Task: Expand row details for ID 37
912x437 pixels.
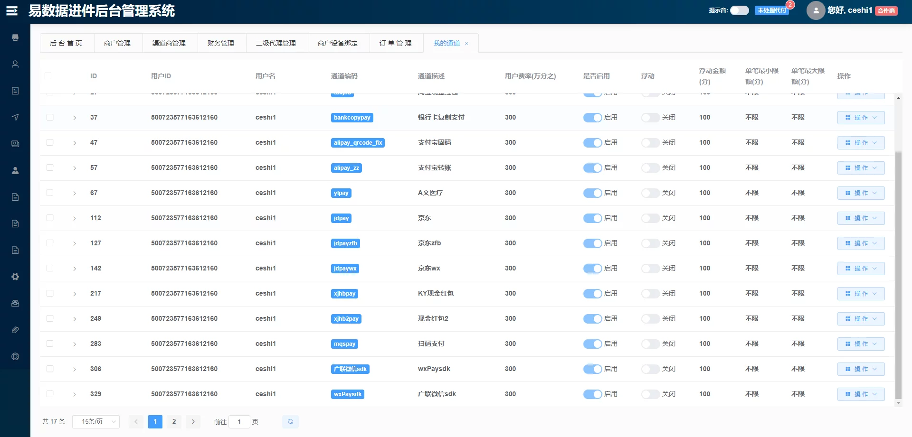Action: 75,118
